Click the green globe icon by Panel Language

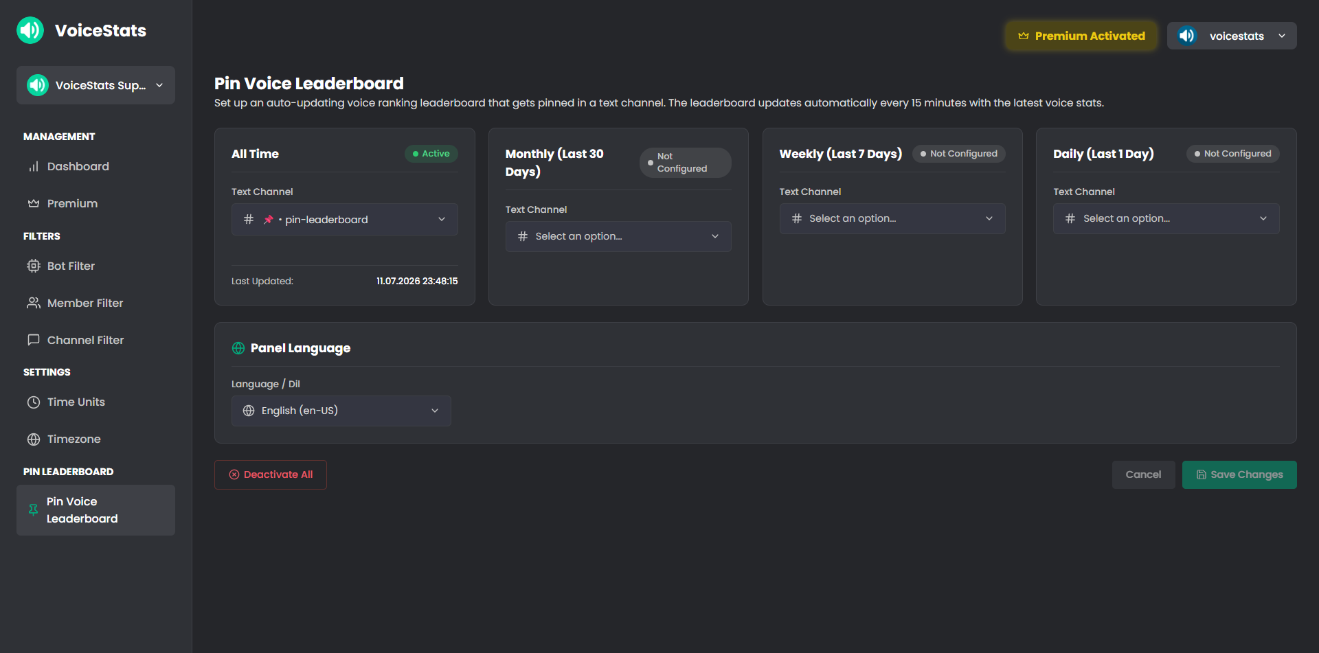pyautogui.click(x=238, y=348)
